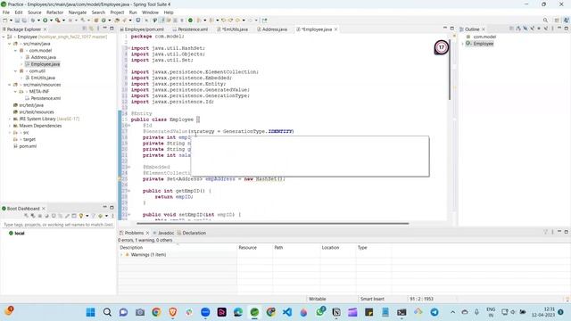571x321 pixels.
Task: Open the File menu
Action: tap(6, 12)
